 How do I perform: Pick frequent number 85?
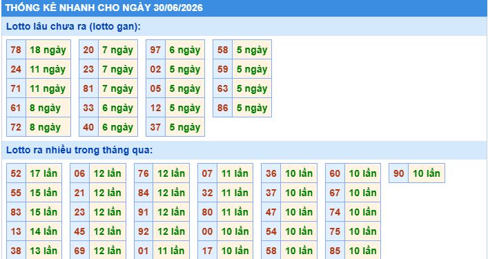335,251
